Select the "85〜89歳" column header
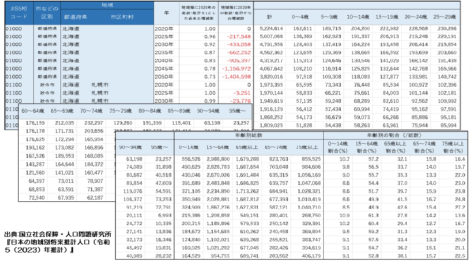 [179, 111]
